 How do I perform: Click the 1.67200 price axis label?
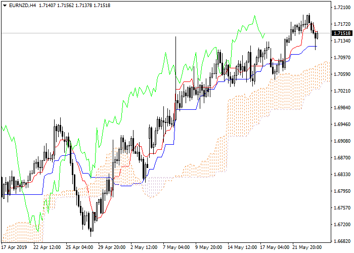pos(342,225)
